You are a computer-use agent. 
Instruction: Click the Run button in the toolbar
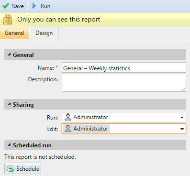tap(42, 6)
